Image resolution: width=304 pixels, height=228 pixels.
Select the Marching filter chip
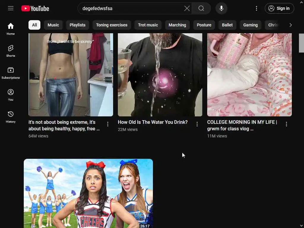[177, 25]
